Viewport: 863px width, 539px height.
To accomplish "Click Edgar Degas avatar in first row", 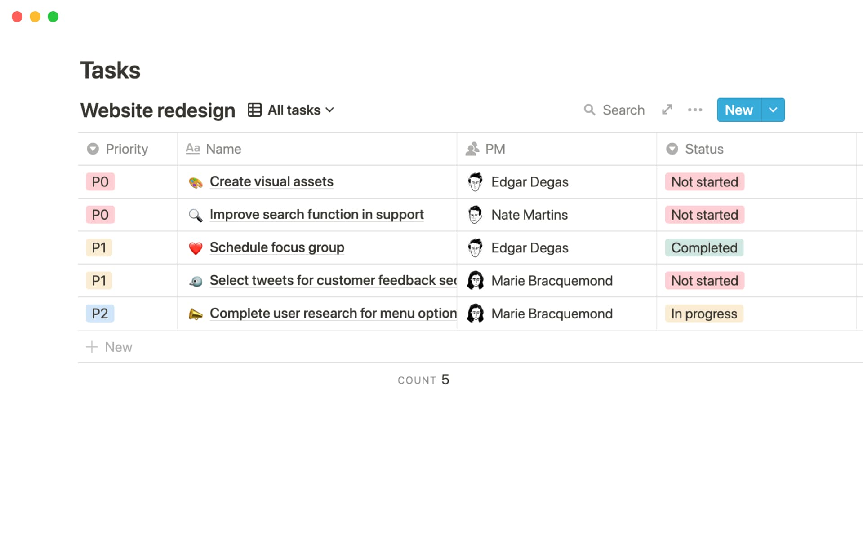I will (x=475, y=182).
